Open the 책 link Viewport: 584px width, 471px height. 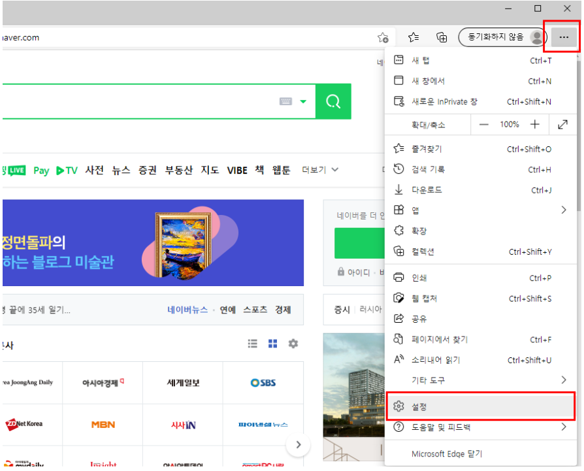click(x=259, y=170)
